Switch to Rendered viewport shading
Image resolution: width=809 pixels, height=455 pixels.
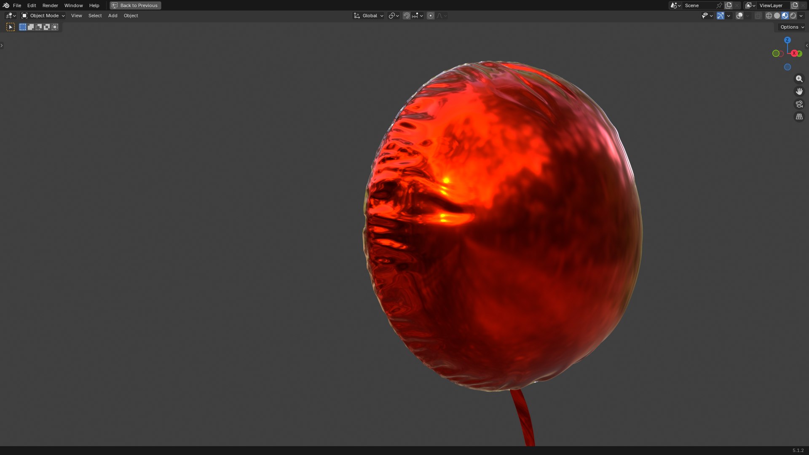pos(793,16)
